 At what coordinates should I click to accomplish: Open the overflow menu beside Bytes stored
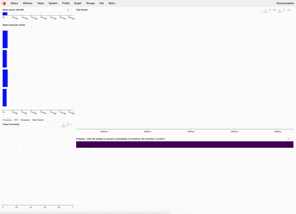71,10
